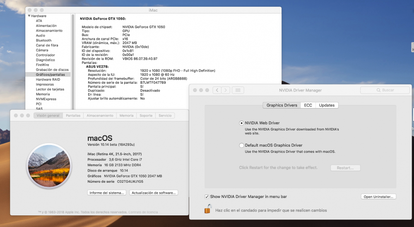The width and height of the screenshot is (414, 227).
Task: Open the Updates tab
Action: click(x=327, y=105)
